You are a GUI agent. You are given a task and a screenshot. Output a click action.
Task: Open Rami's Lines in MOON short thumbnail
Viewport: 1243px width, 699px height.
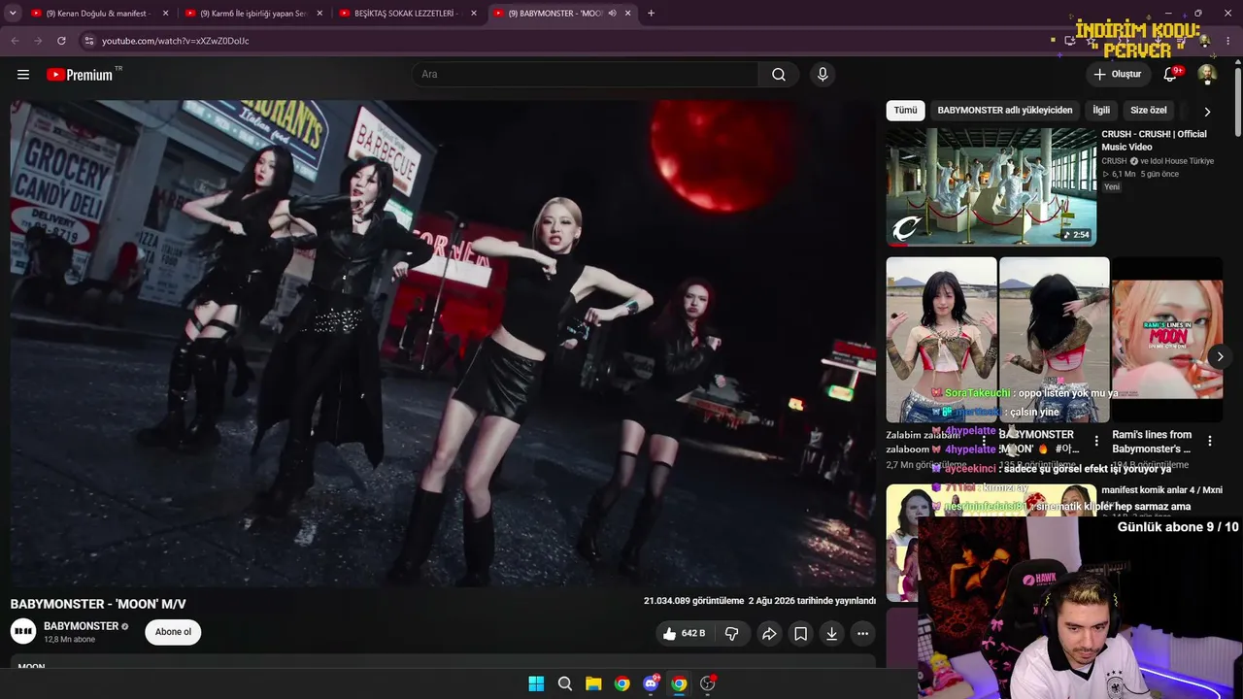[1167, 340]
